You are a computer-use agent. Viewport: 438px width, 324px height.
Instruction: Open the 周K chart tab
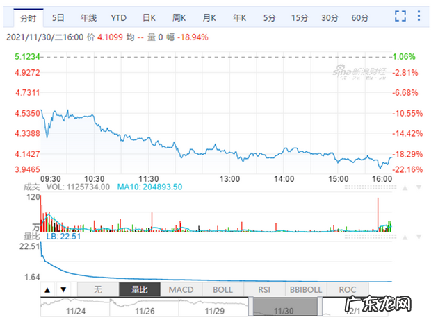coord(179,18)
